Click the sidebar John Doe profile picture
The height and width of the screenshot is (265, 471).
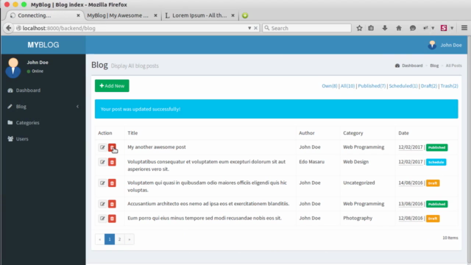click(x=13, y=68)
